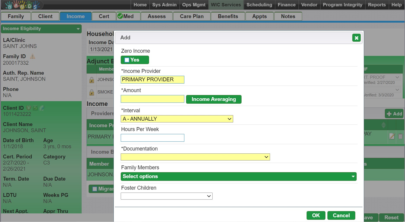Click the heart icon beside Client ID
Image resolution: width=405 pixels, height=222 pixels.
click(28, 108)
